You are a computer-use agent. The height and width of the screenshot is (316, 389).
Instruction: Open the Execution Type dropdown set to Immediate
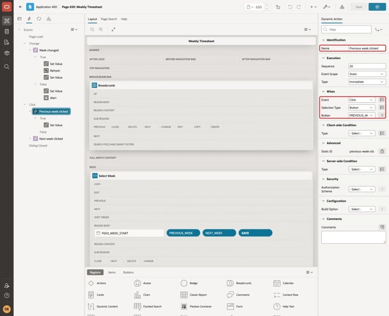coord(367,82)
